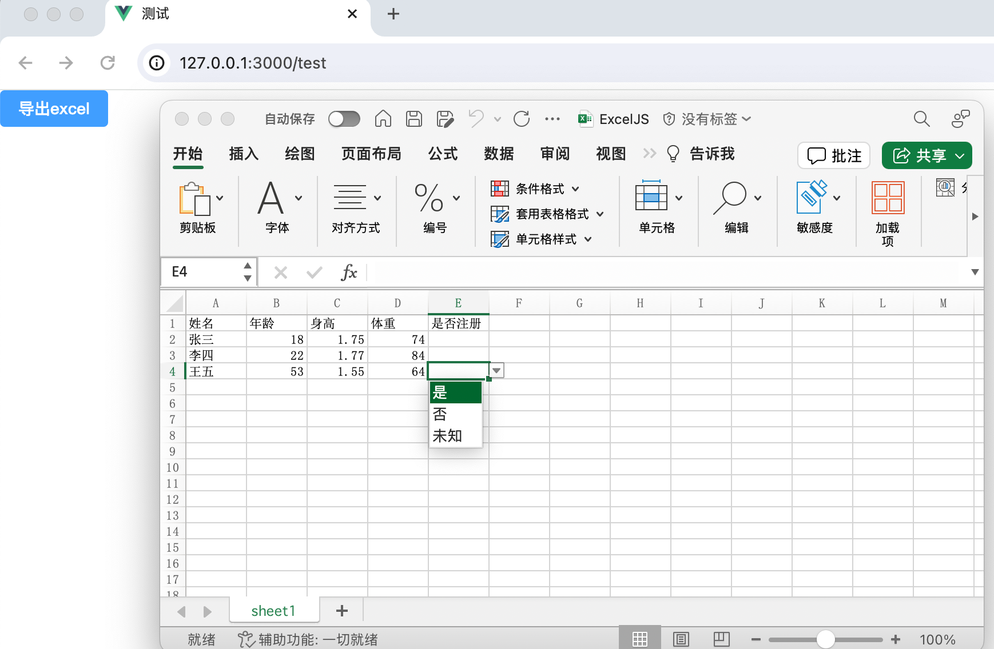This screenshot has width=994, height=649.
Task: Click the Excel home icon in title bar
Action: (x=383, y=119)
